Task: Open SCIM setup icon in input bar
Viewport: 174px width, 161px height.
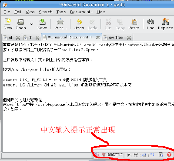Action: (x=161, y=154)
